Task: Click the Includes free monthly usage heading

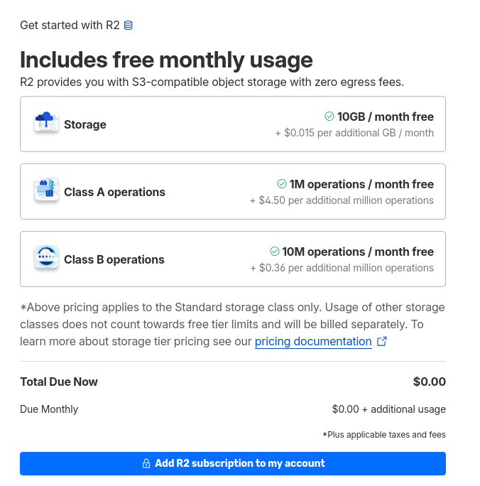Action: pos(166,59)
